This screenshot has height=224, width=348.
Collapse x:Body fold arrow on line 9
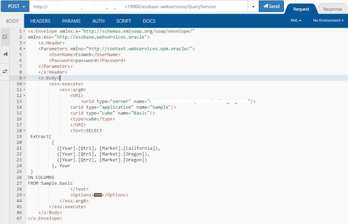[x=24, y=78]
